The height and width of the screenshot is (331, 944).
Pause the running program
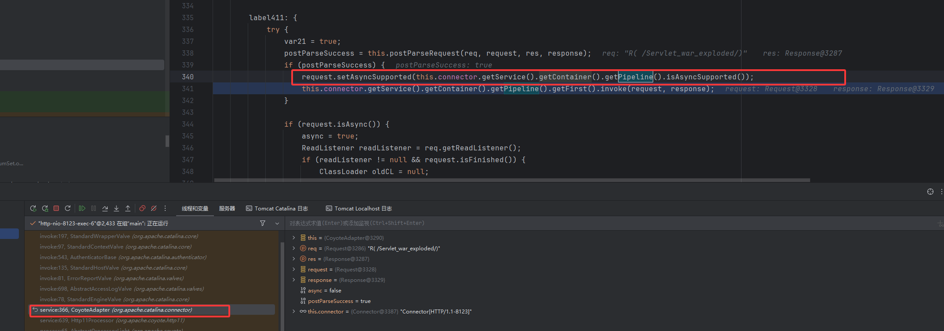pyautogui.click(x=94, y=209)
